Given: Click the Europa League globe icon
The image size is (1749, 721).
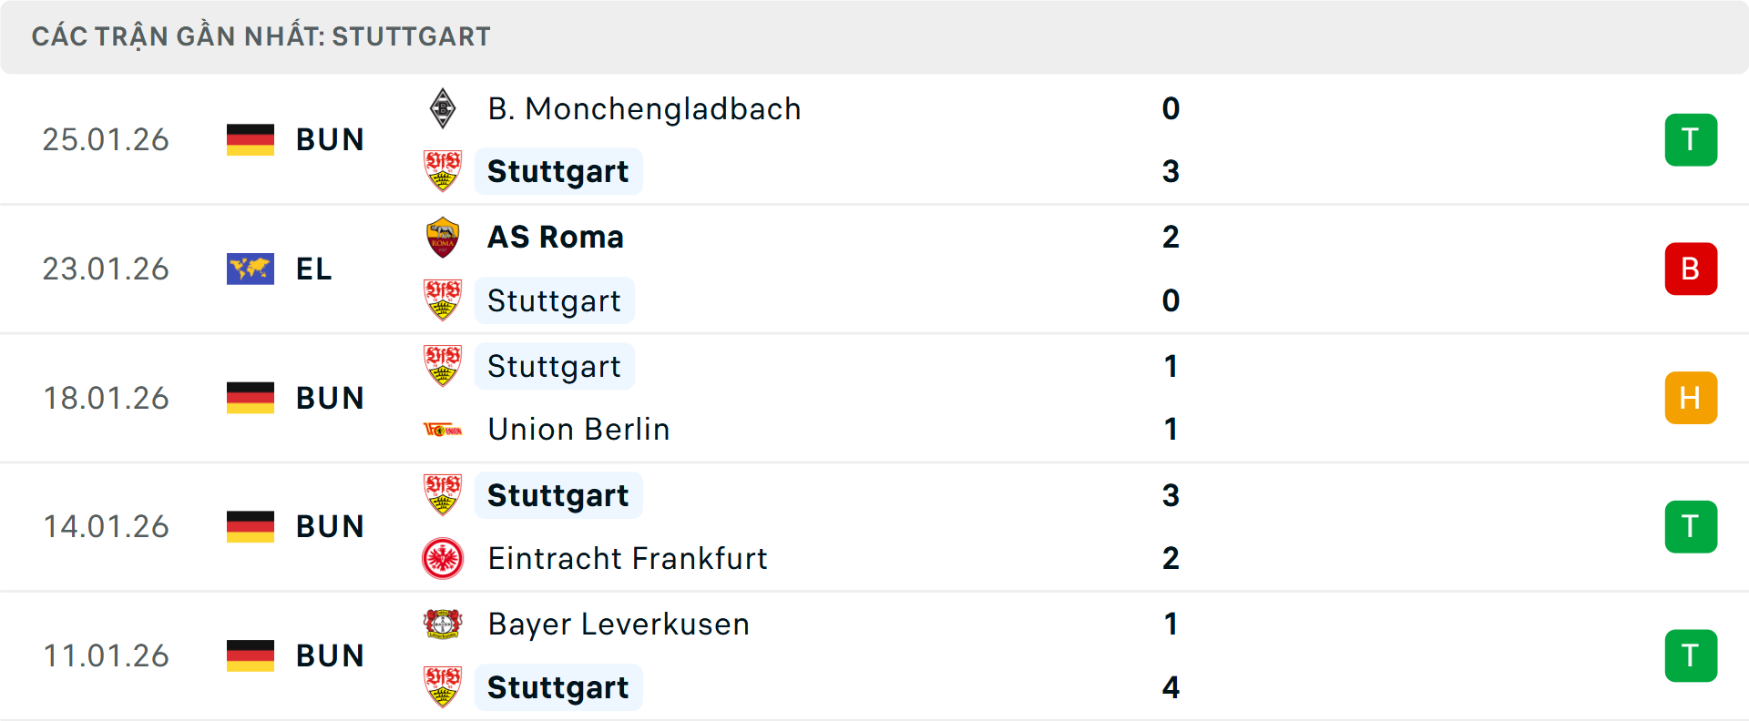Looking at the screenshot, I should tap(251, 269).
